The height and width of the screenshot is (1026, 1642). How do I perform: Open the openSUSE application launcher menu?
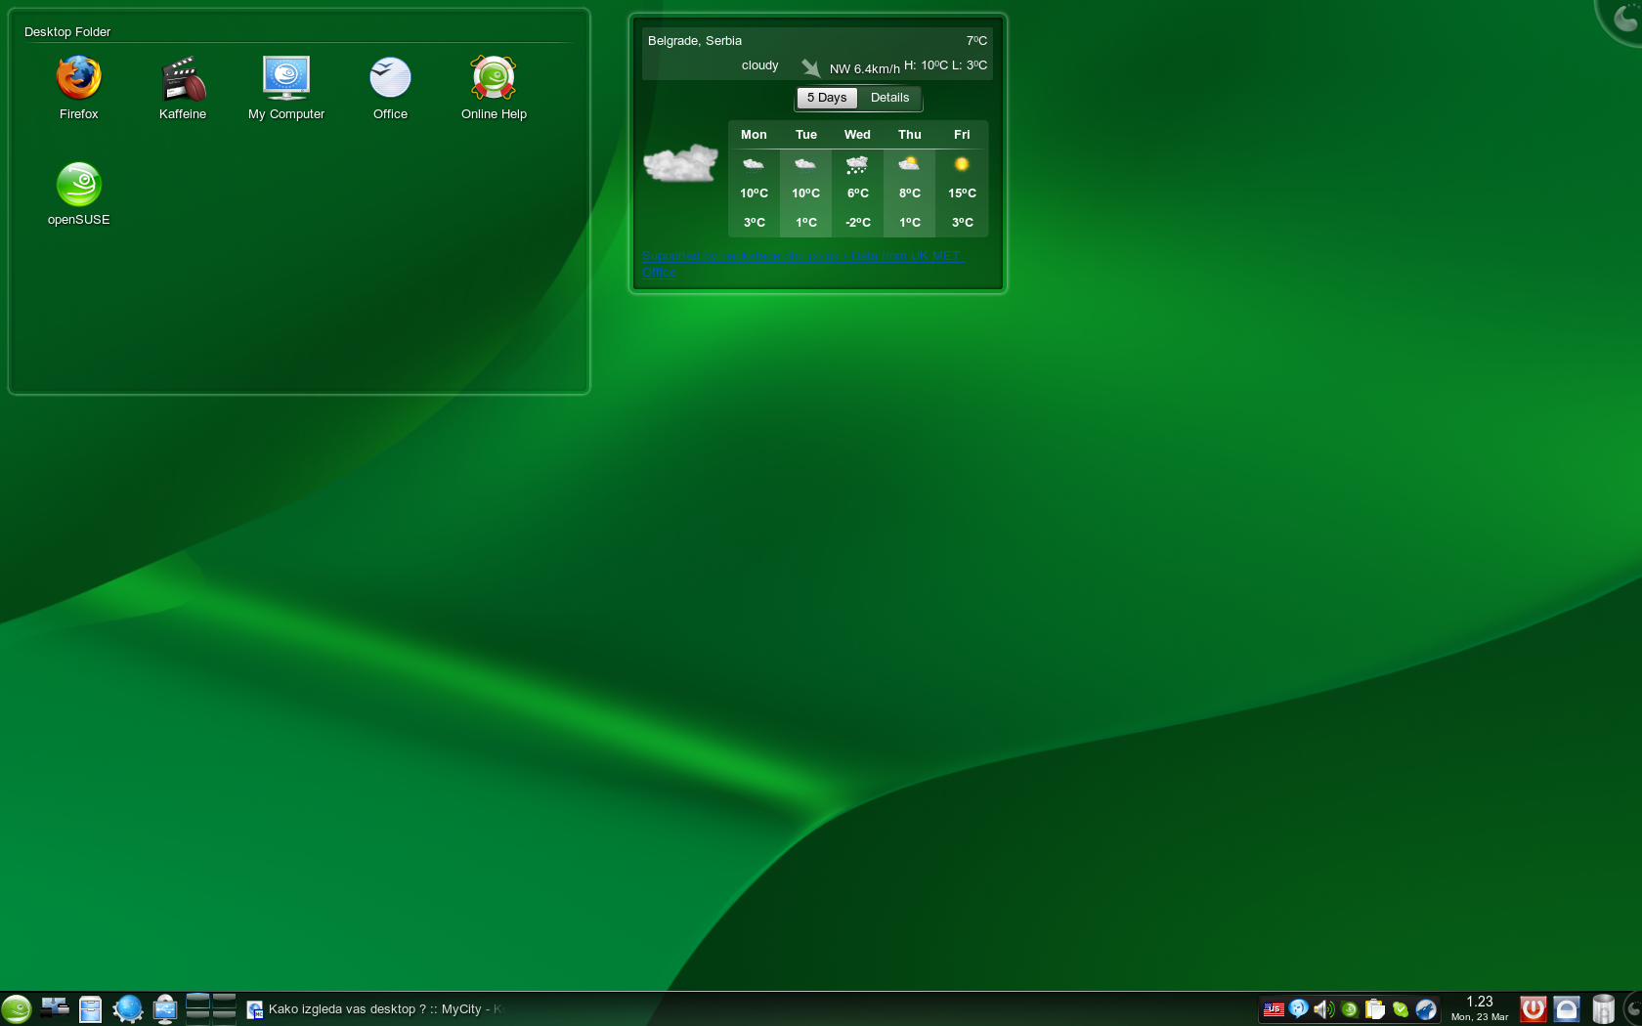coord(17,1008)
